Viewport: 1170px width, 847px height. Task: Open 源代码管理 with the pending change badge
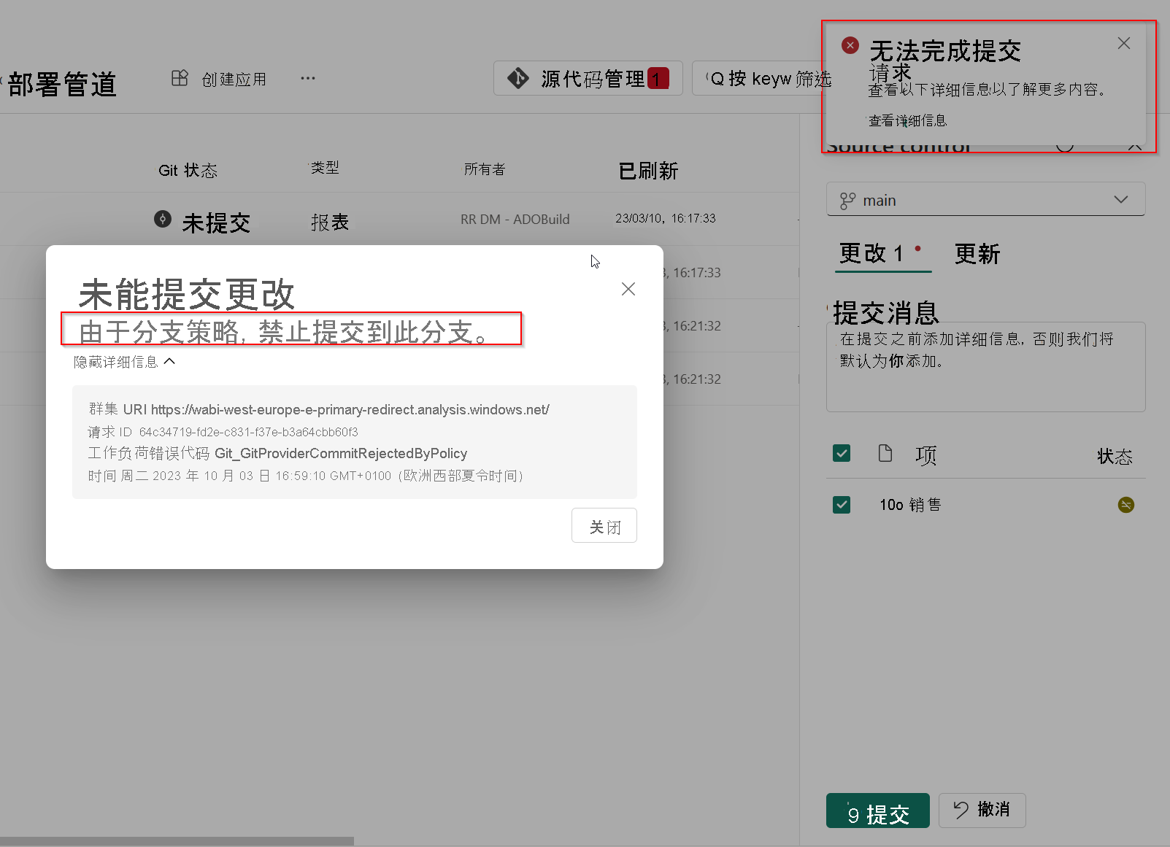click(588, 78)
